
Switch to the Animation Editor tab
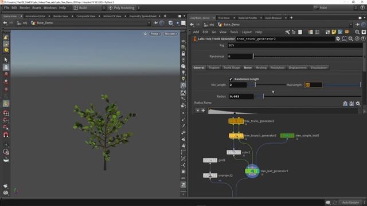36,16
